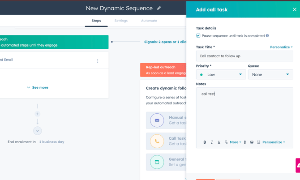Image resolution: width=300 pixels, height=180 pixels.
Task: Click the plus icon to add step
Action: click(38, 114)
